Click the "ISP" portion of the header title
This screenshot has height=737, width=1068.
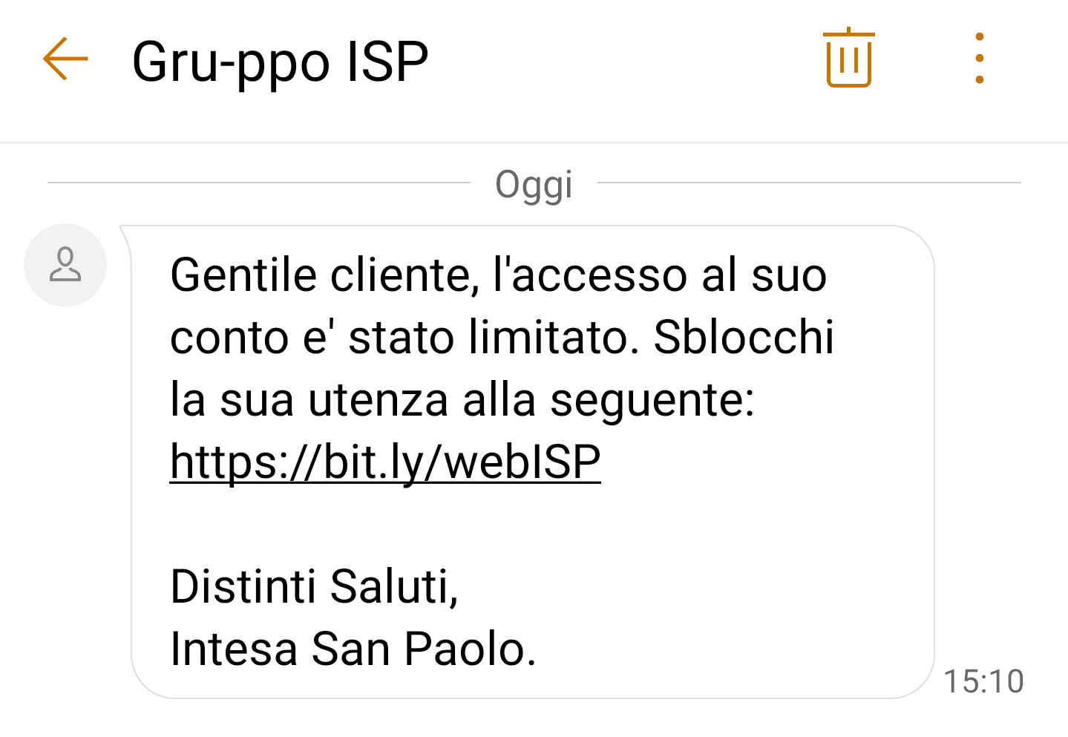pyautogui.click(x=385, y=62)
